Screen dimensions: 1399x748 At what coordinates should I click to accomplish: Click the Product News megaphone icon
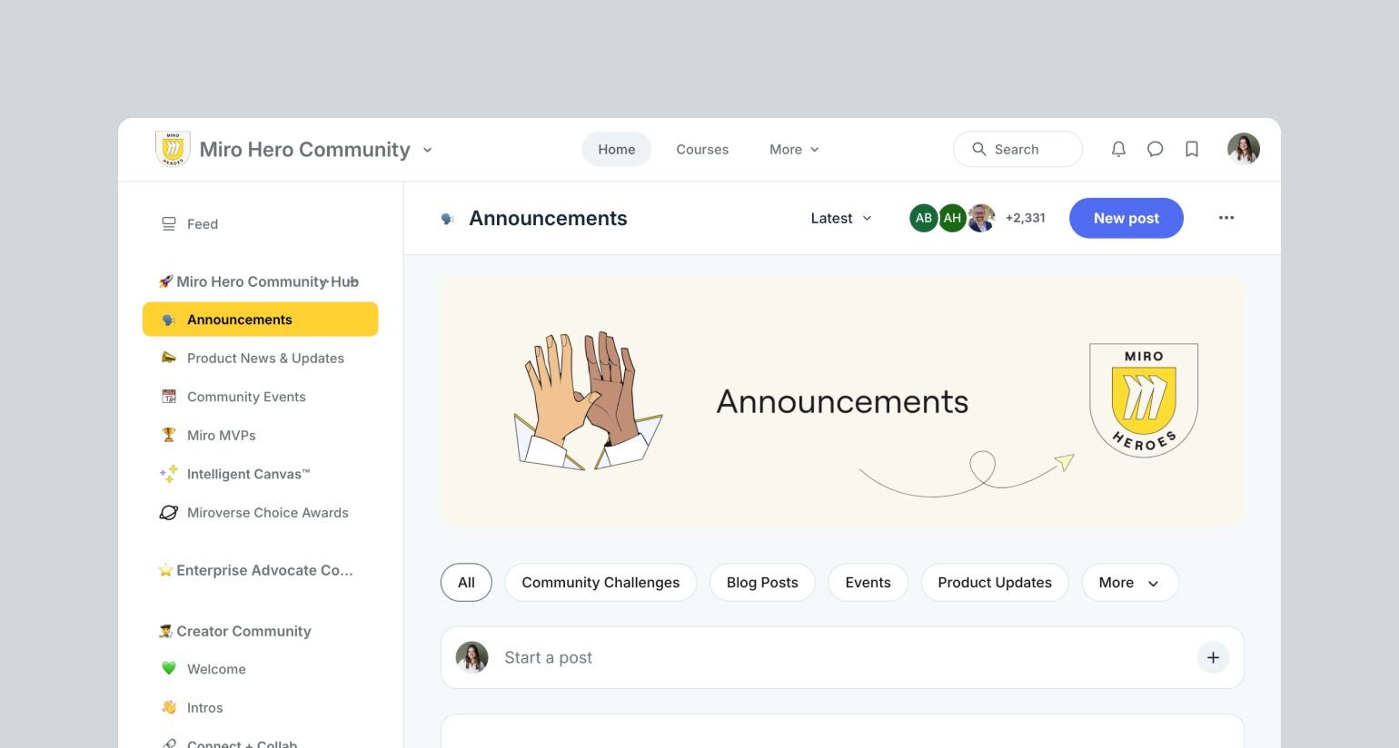(168, 358)
